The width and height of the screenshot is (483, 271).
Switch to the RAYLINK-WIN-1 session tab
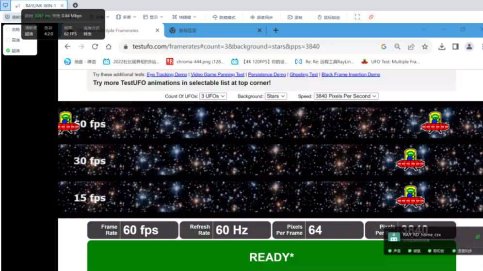tap(39, 5)
